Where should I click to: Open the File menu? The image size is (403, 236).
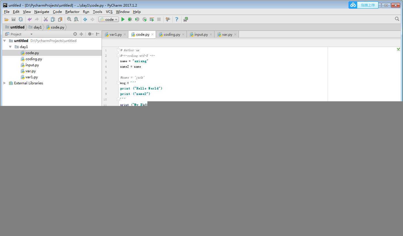(7, 12)
